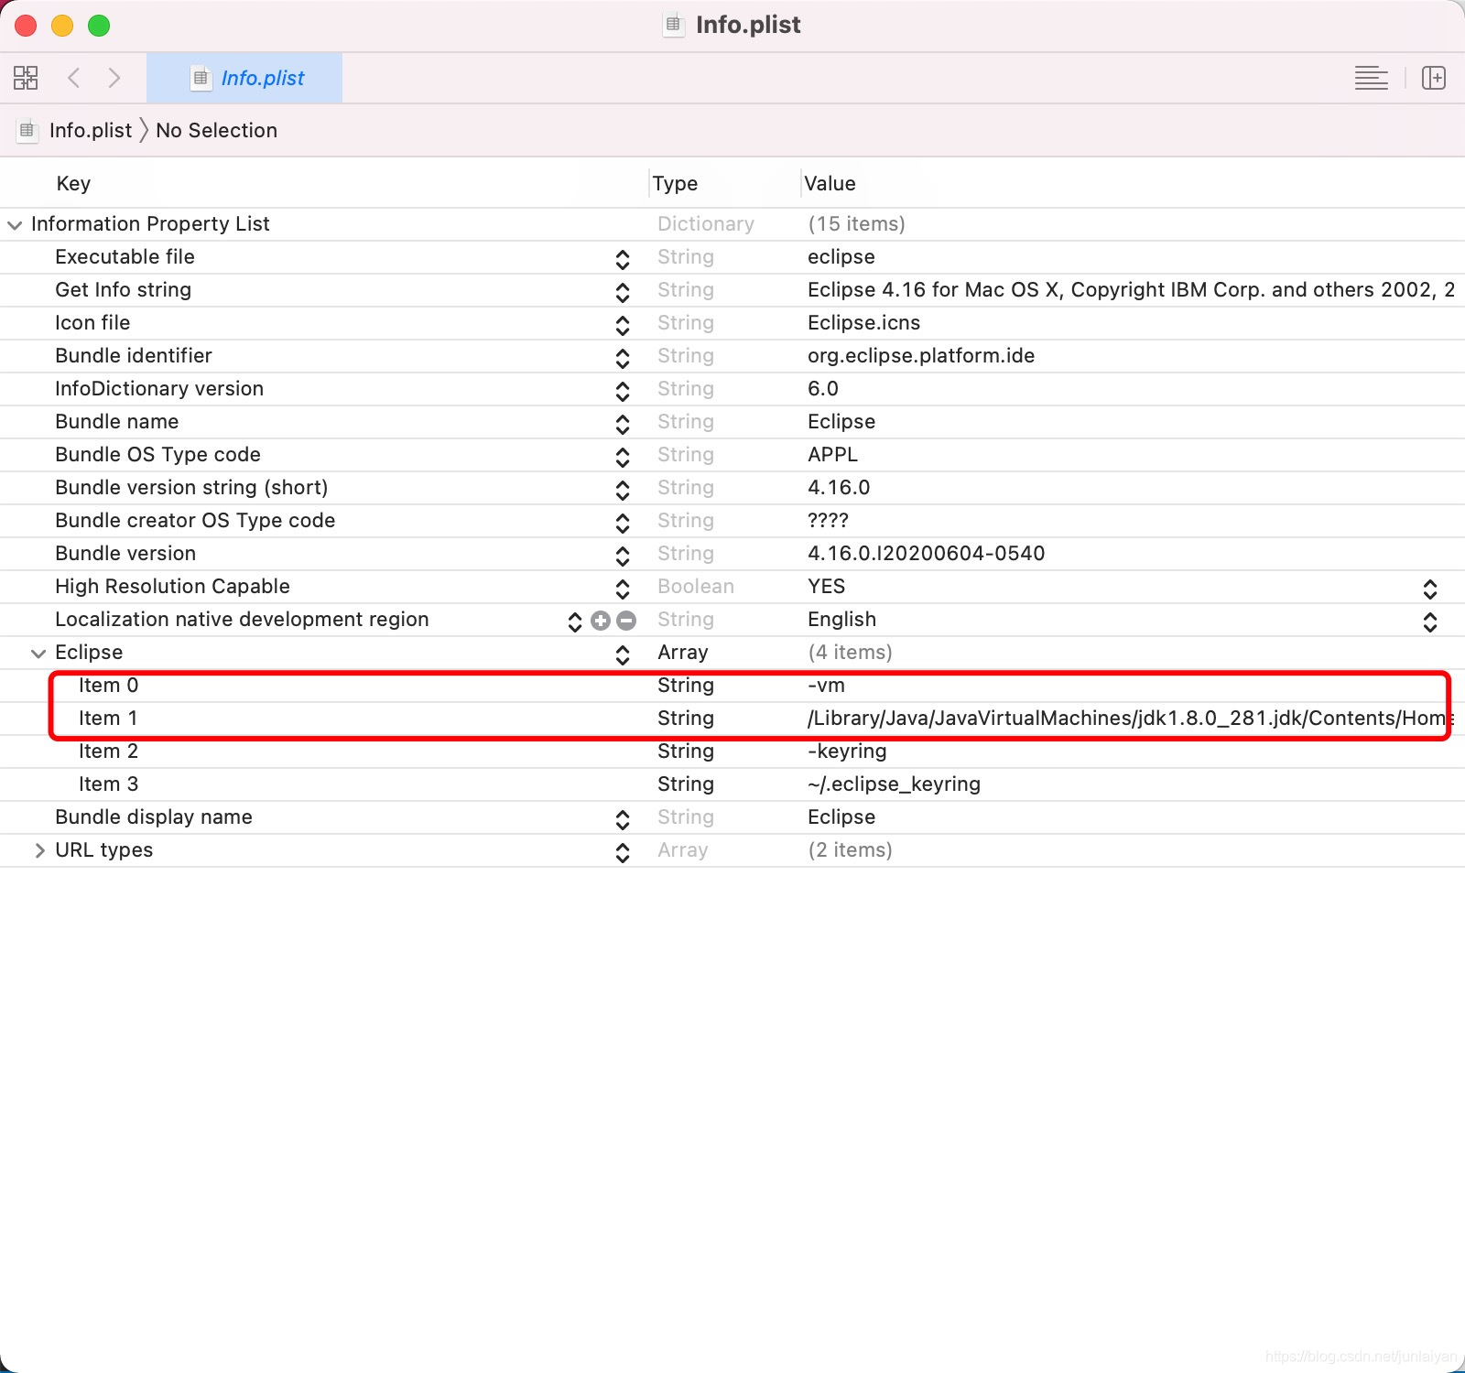Add a row after Localization region

coord(601,621)
